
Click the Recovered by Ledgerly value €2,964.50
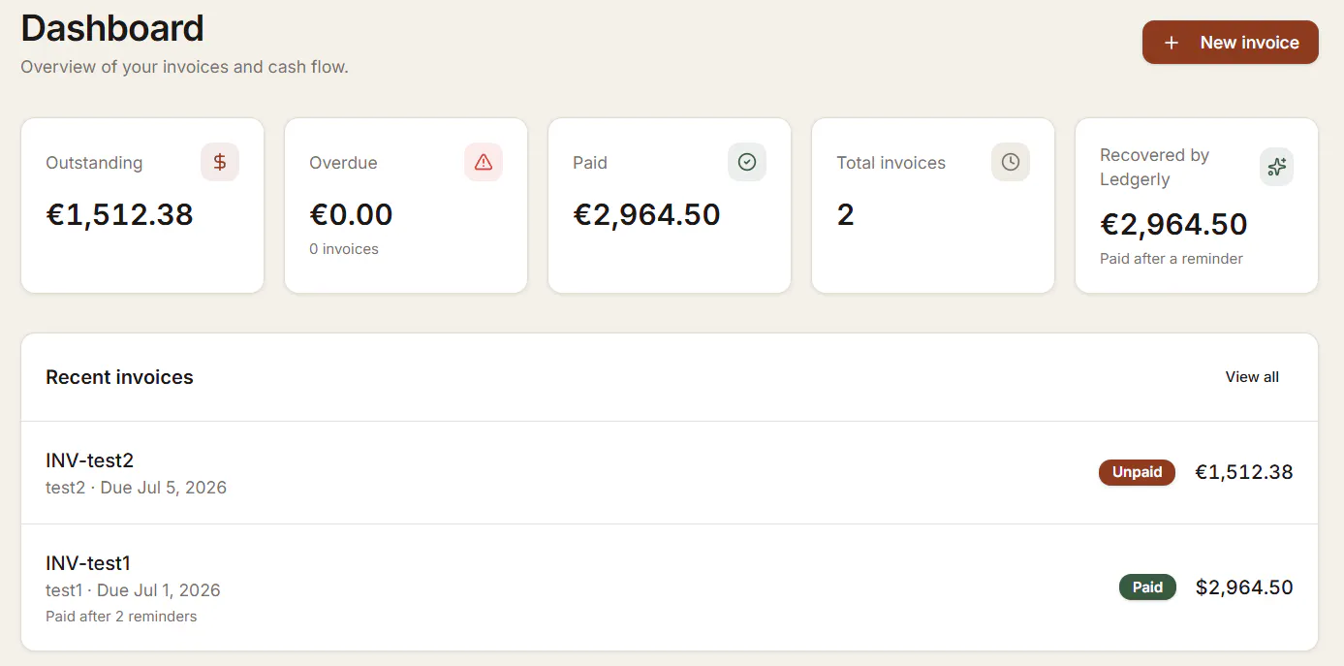point(1173,224)
